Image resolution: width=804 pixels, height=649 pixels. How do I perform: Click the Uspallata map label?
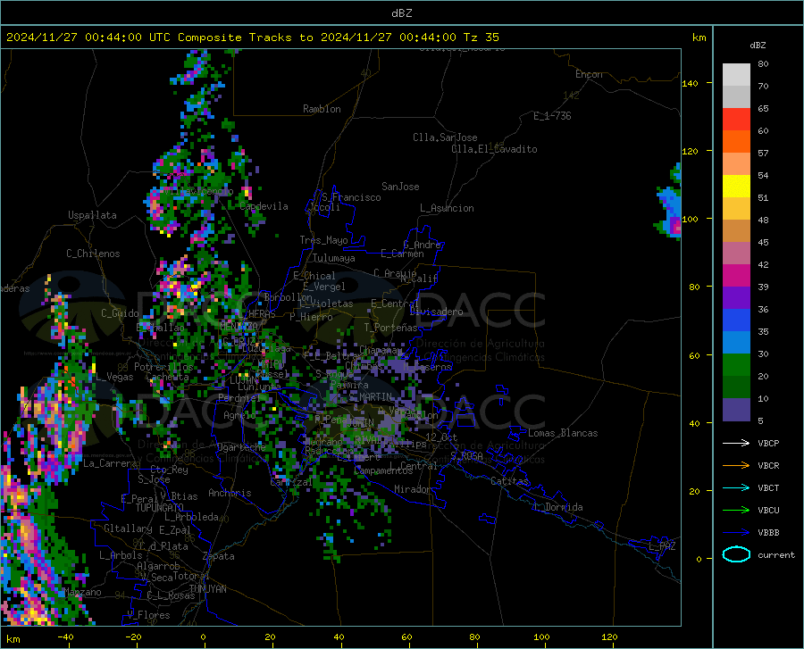(92, 215)
